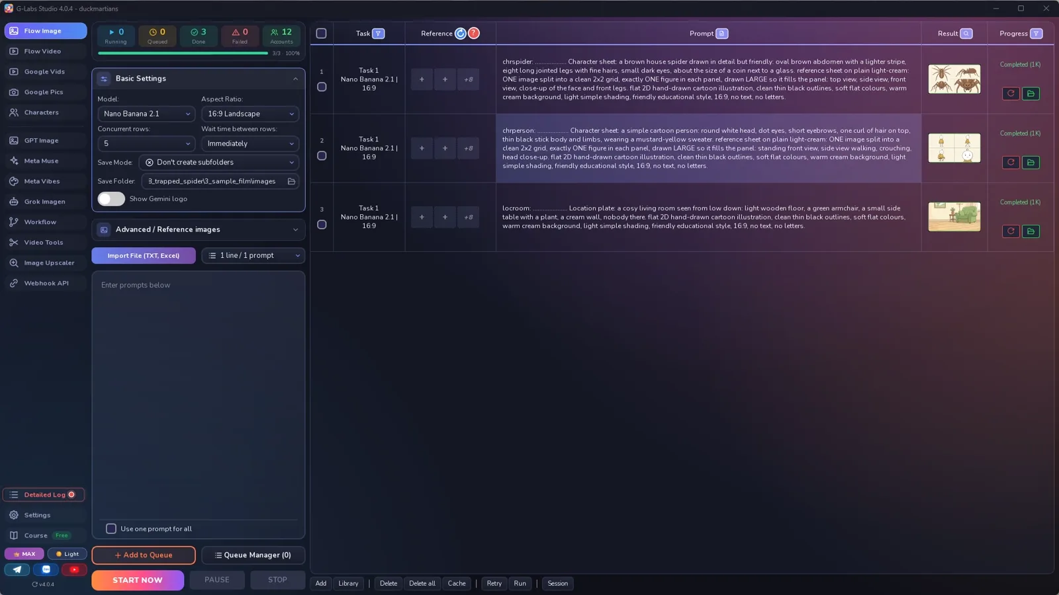Click the Progress column filter icon
The width and height of the screenshot is (1059, 595).
(x=1036, y=34)
